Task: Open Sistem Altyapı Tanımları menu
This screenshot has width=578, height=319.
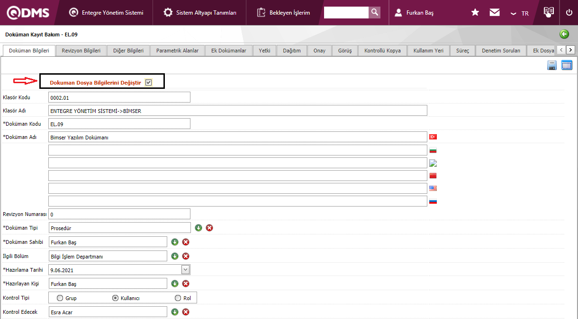Action: click(x=200, y=13)
